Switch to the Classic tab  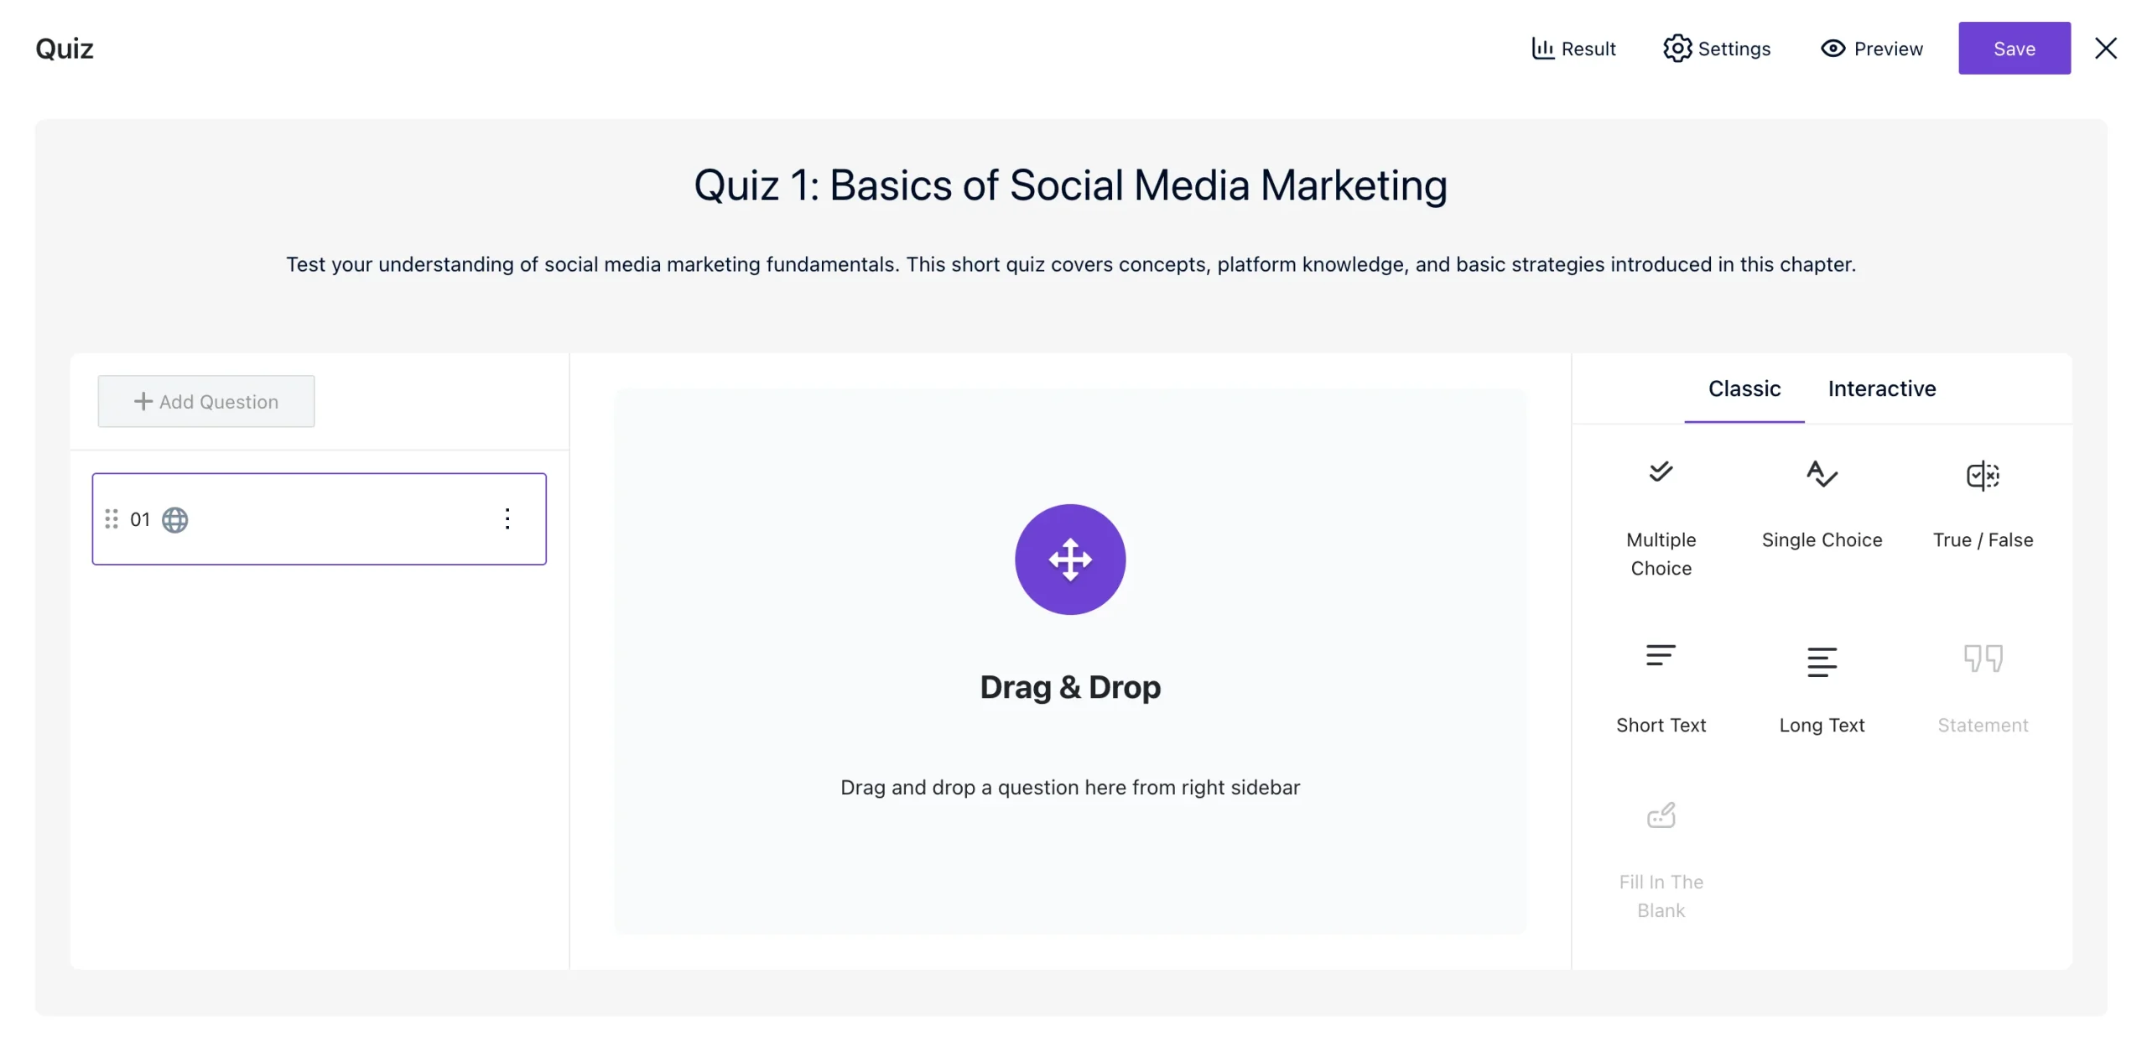pos(1744,388)
